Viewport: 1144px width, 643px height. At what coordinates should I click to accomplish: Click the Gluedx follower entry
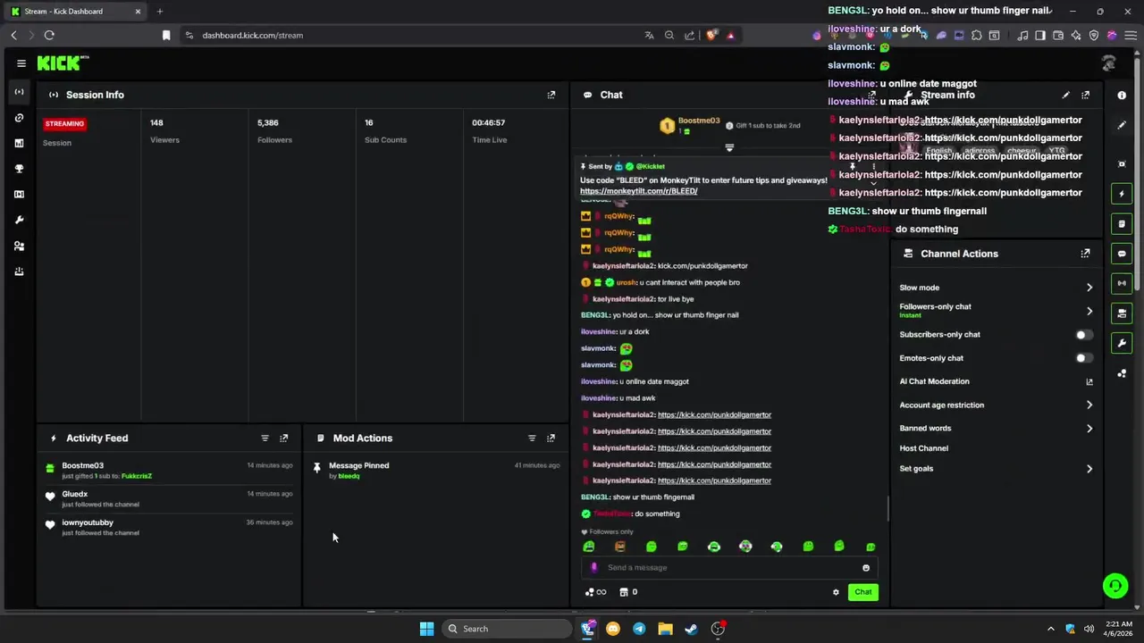point(170,498)
